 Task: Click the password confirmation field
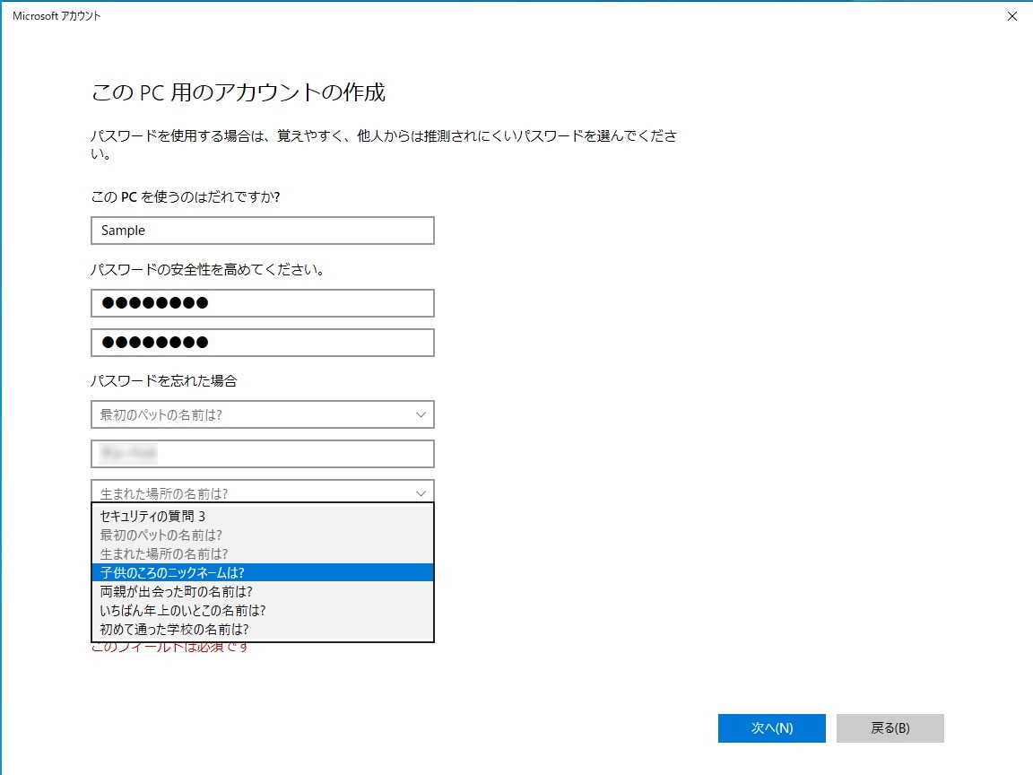pyautogui.click(x=262, y=342)
